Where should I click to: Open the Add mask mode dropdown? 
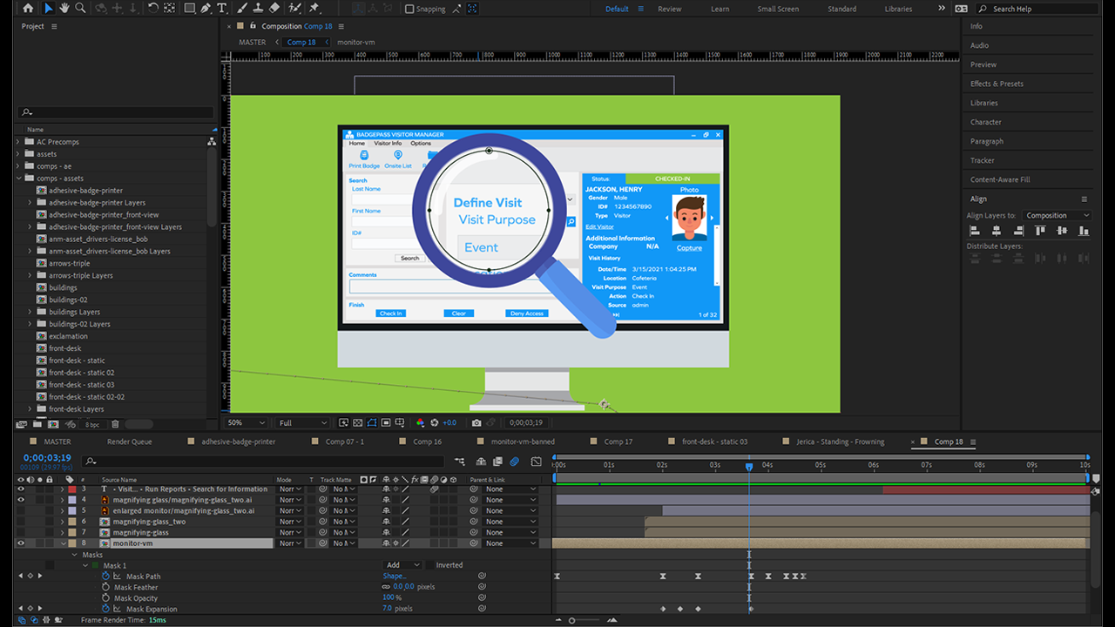coord(403,565)
